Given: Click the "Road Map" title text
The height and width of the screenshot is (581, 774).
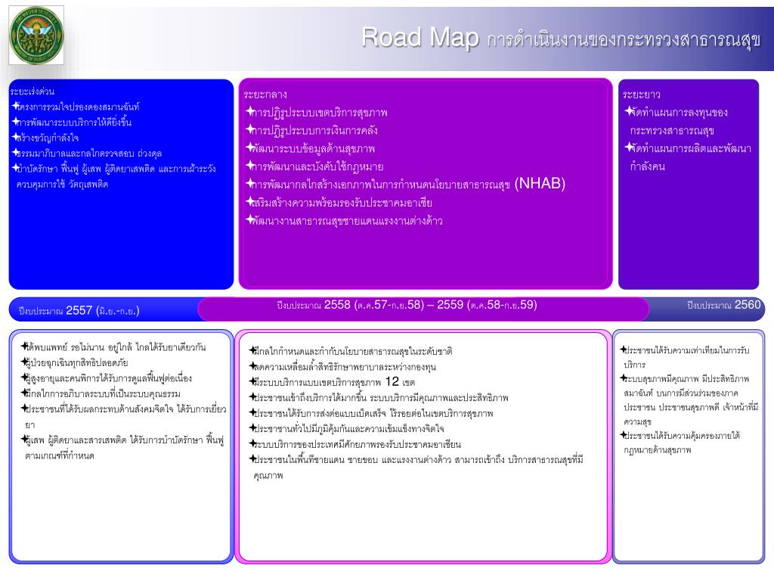Looking at the screenshot, I should coord(420,38).
